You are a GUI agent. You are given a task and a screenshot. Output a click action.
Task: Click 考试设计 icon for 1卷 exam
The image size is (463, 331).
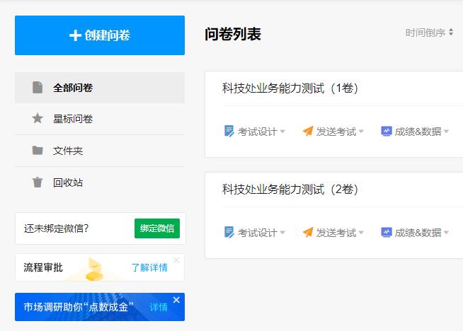(229, 131)
